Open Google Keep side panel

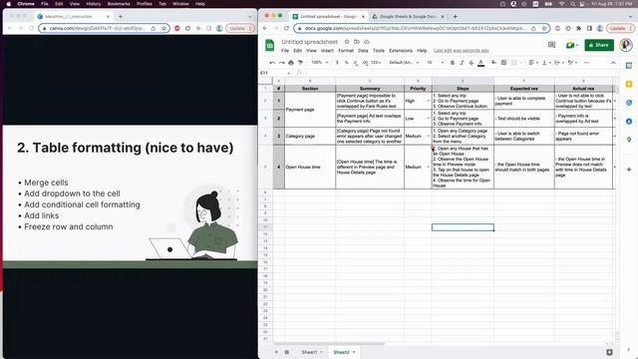pos(629,84)
